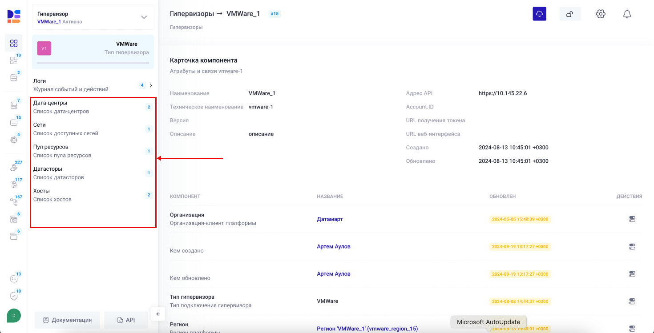Follow the Артем Аулов link
Screen dimensions: 654x333
click(333, 246)
